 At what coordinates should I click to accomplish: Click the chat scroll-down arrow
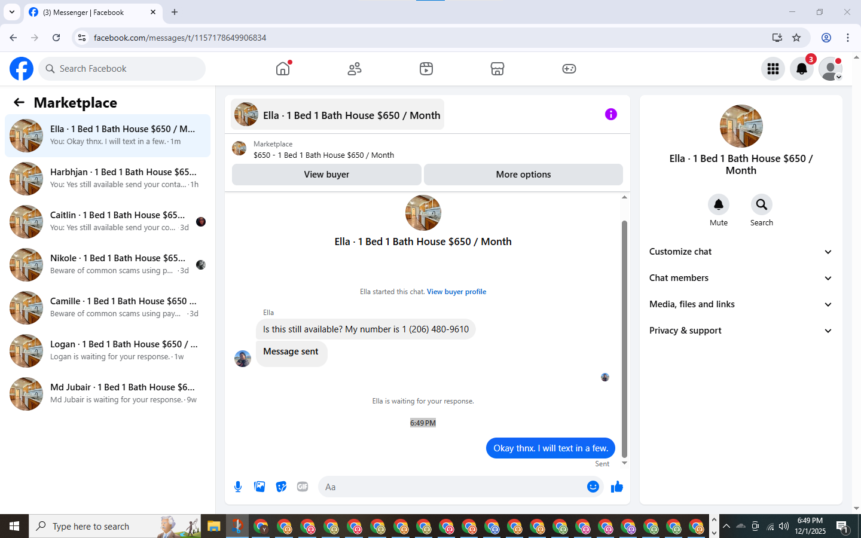(624, 463)
